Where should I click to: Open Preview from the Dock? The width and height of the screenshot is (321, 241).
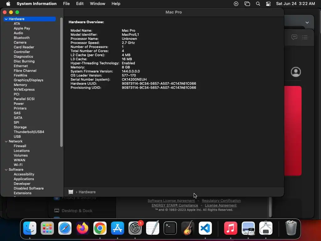(248, 228)
